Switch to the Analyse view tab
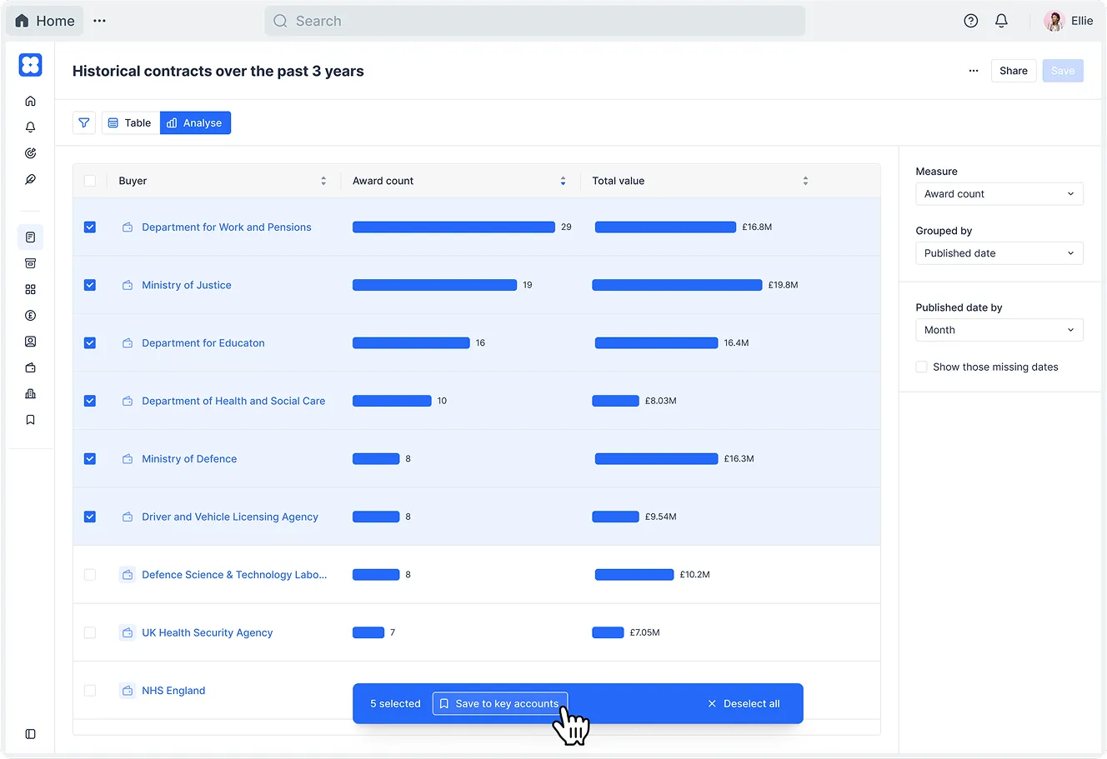This screenshot has height=759, width=1107. (195, 122)
